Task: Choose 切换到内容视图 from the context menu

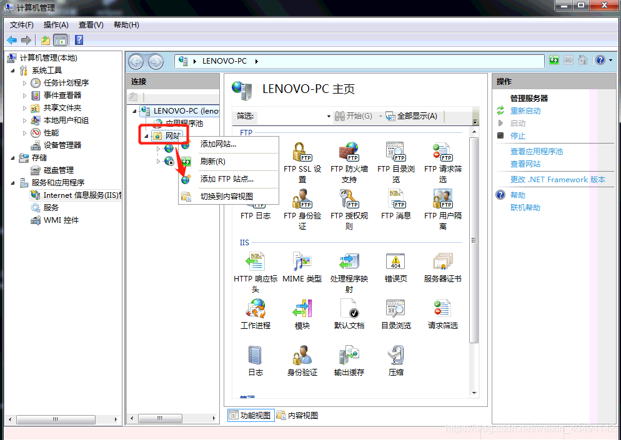Action: click(229, 196)
